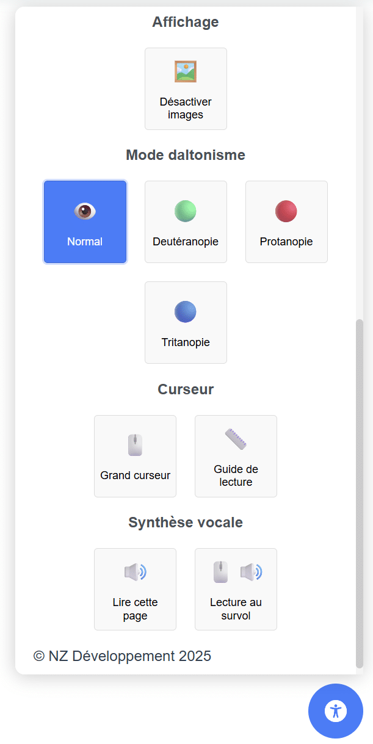Click the red sphere Protanopie icon
Viewport: 373px width, 744px height.
pos(286,211)
